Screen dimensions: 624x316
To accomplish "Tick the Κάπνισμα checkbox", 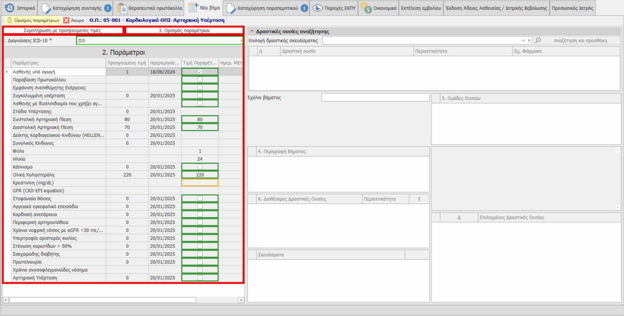I will [199, 167].
